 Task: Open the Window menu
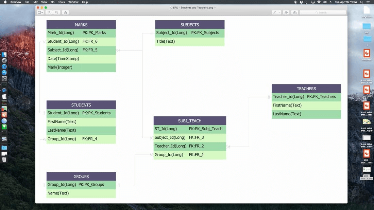[73, 2]
